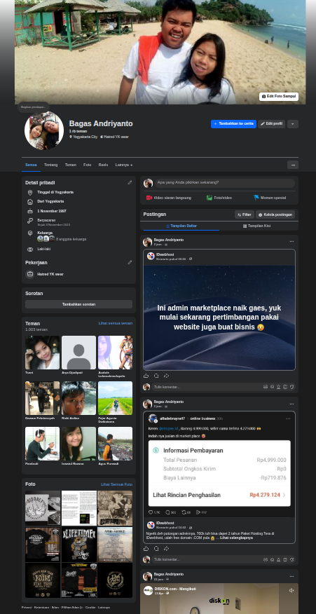This screenshot has height=614, width=316.
Task: Expand the Lainnya dropdown tab
Action: click(x=124, y=165)
